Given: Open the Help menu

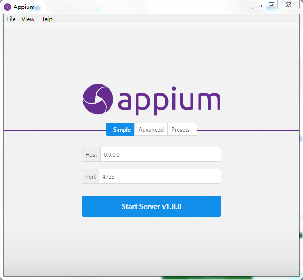Looking at the screenshot, I should pyautogui.click(x=46, y=19).
